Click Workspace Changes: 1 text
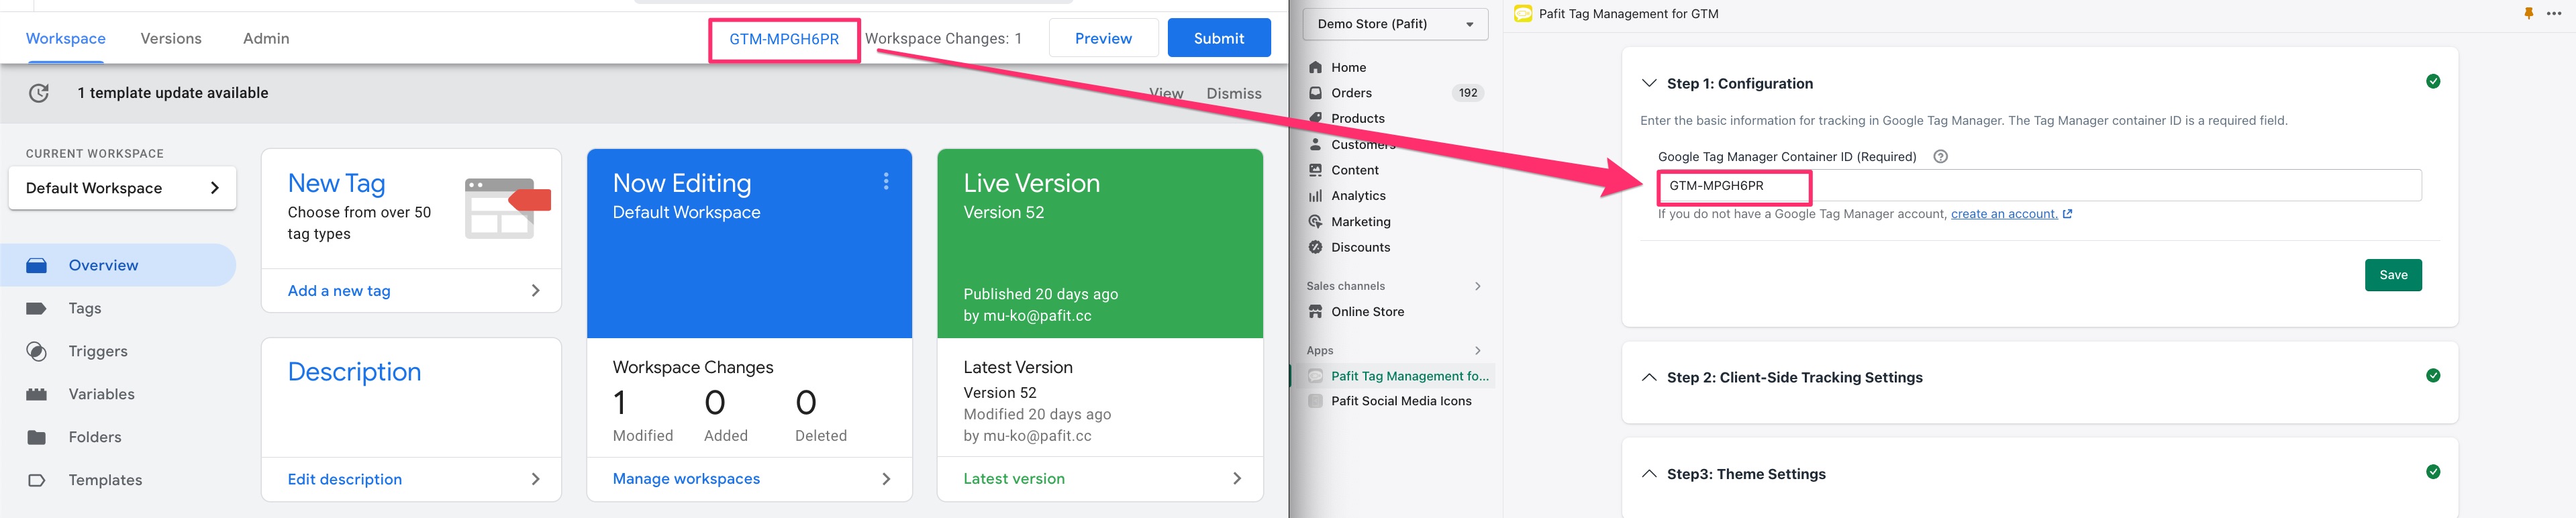Image resolution: width=2576 pixels, height=518 pixels. [943, 39]
